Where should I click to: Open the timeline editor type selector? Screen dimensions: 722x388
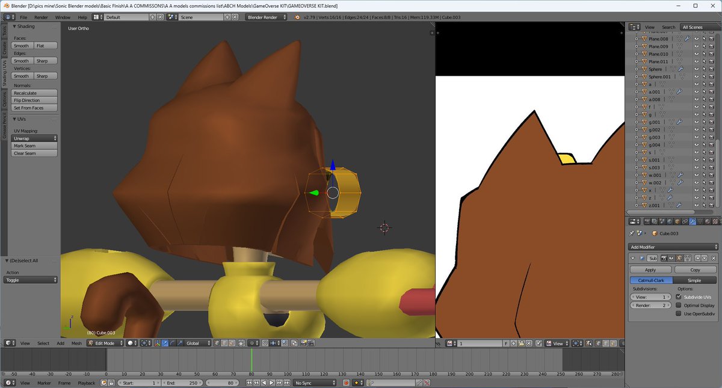(10, 383)
